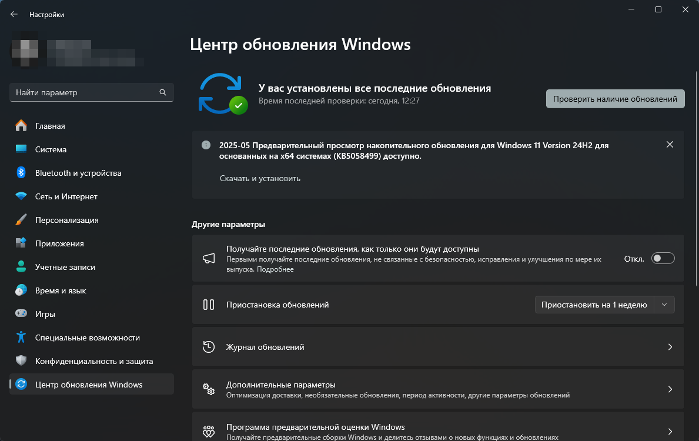
Task: Click the Конфиденциальность shield icon
Action: [21, 360]
